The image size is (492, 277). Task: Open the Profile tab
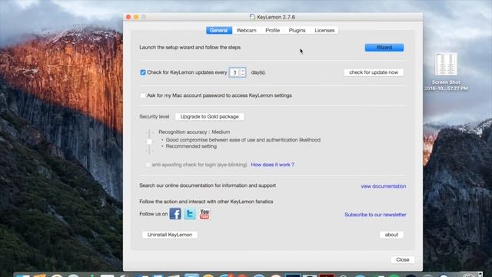pos(272,31)
